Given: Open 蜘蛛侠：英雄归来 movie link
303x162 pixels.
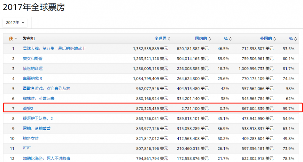Looking at the screenshot, I should pos(39,98).
